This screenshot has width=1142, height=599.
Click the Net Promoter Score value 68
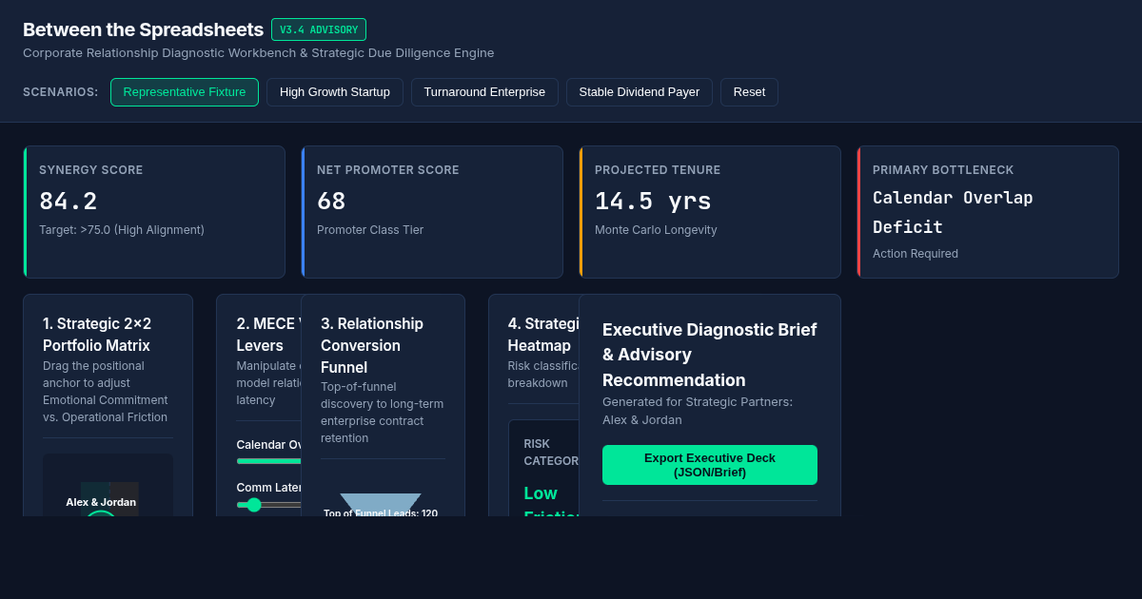(331, 202)
